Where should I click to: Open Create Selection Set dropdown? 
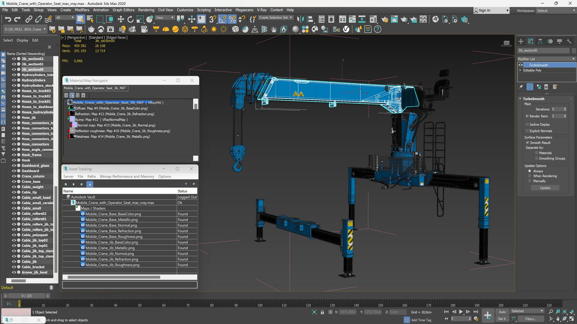coord(275,18)
